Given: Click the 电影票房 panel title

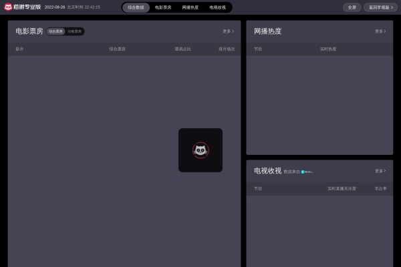Looking at the screenshot, I should (29, 31).
